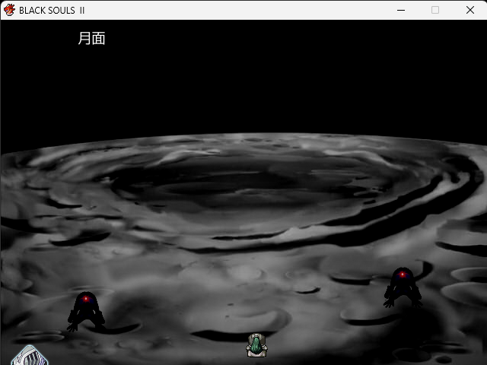
Task: Click the 月面 location label
Action: click(91, 39)
